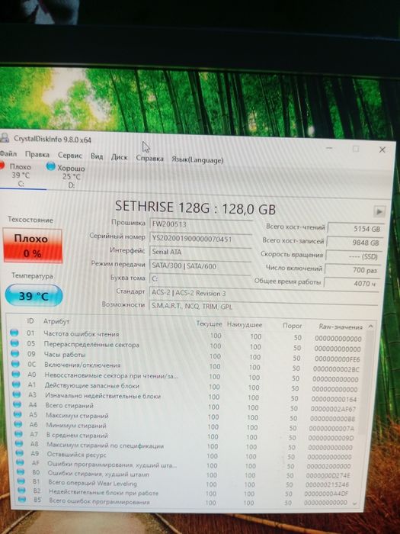Select the Максимум стираний по спецификации text
This screenshot has width=400, height=534.
[x=105, y=446]
